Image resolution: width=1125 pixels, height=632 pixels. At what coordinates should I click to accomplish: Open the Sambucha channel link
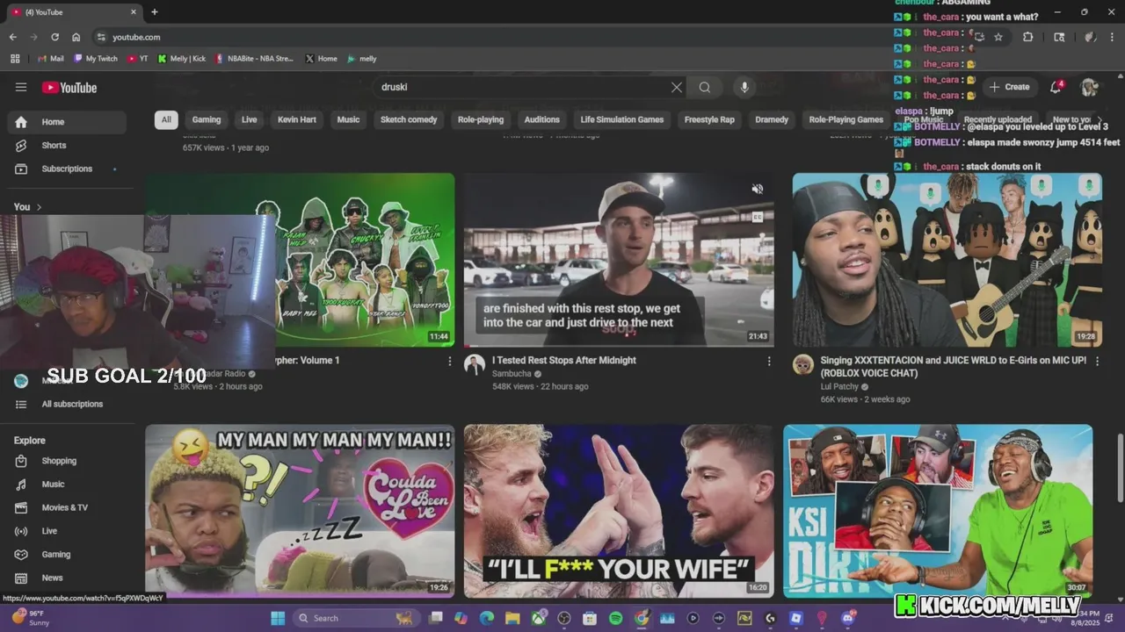[x=512, y=374]
